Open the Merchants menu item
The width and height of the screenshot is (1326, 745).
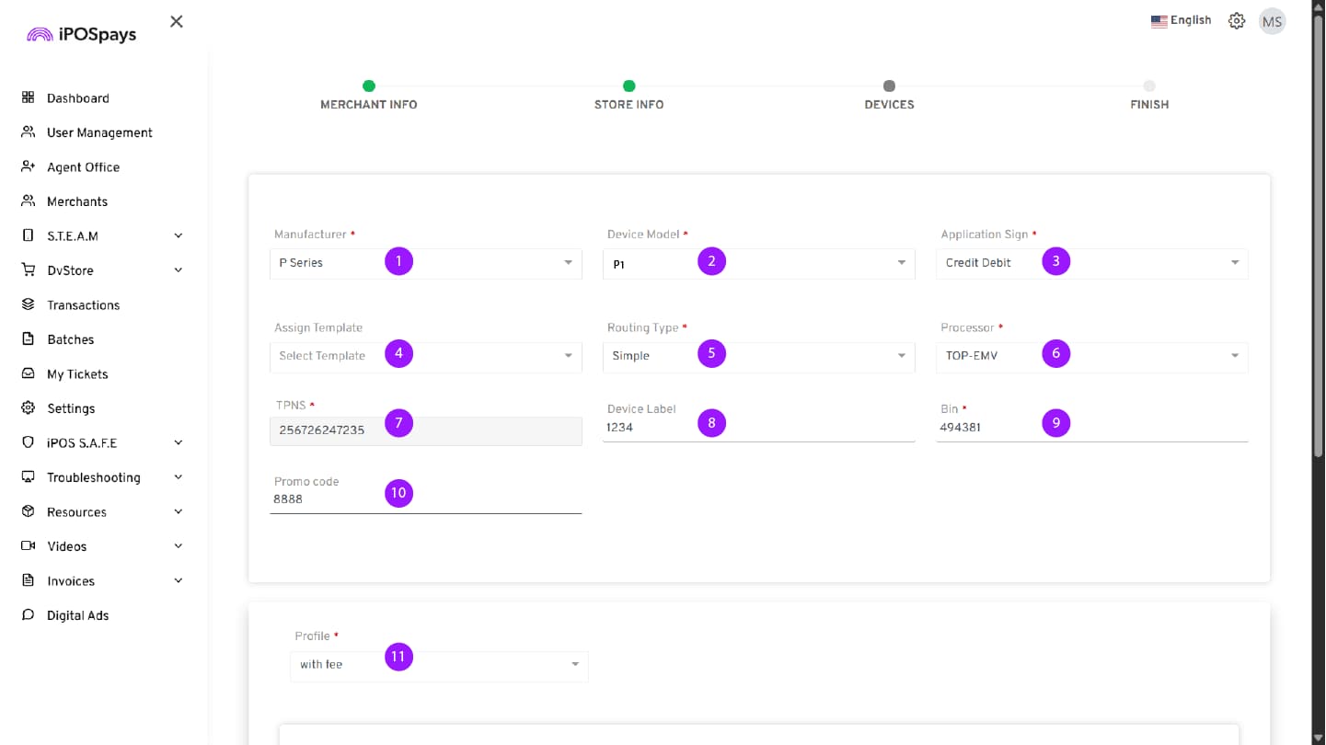click(77, 201)
